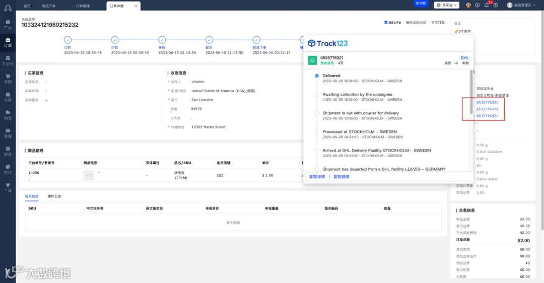Click the green delivered status icon in Track123
The width and height of the screenshot is (544, 283).
312,60
